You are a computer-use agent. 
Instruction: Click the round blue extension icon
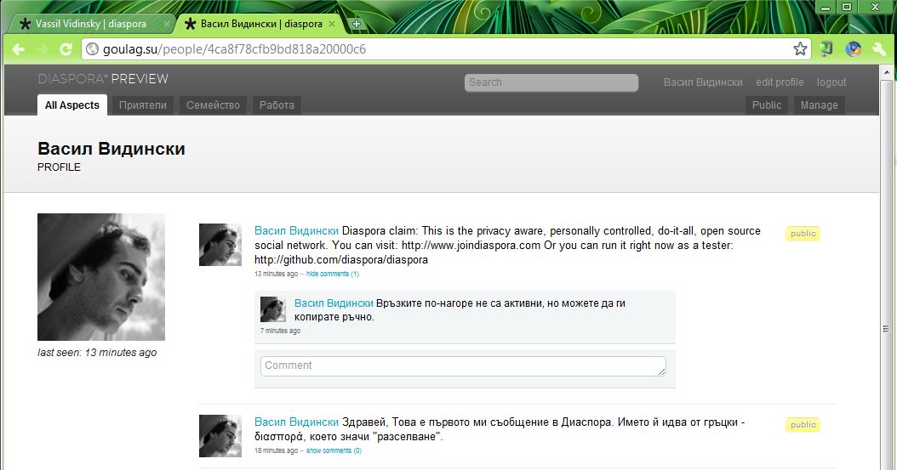[x=853, y=49]
